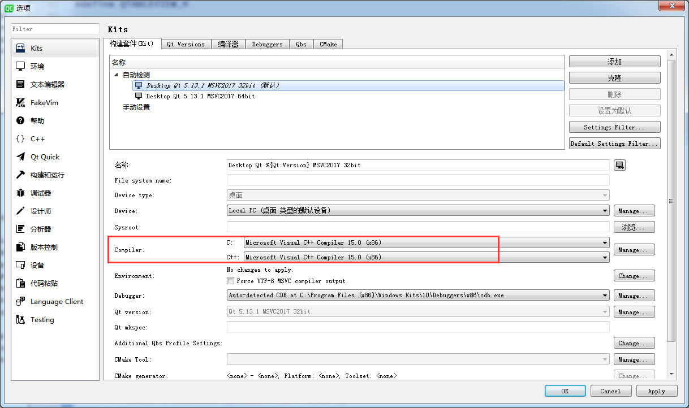Open the 调试器 settings category
The height and width of the screenshot is (408, 689).
(55, 193)
